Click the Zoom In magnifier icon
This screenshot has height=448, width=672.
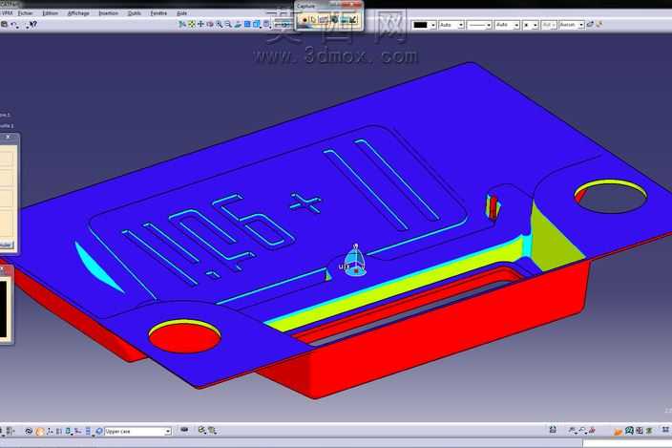point(219,25)
